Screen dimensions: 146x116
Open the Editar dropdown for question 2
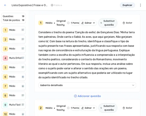tap(88, 108)
